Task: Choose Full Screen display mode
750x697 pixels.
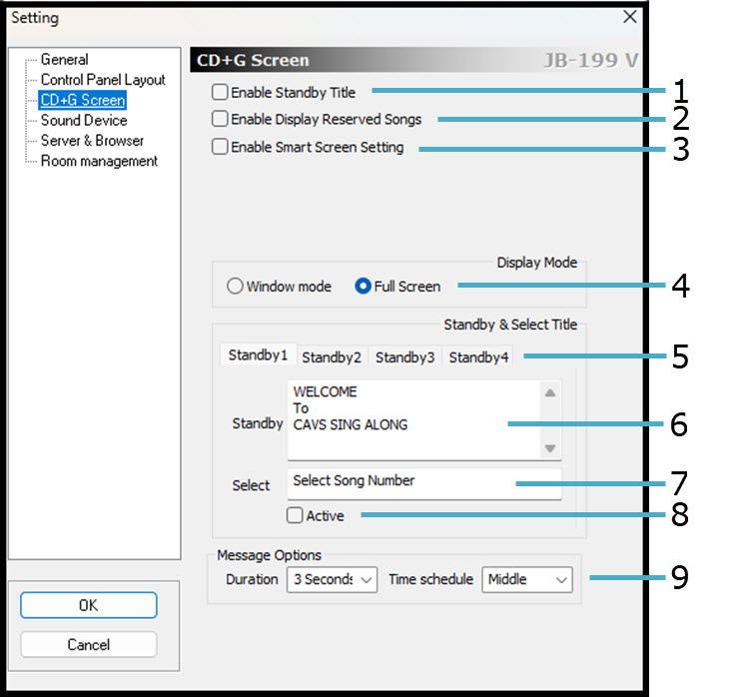Action: [364, 287]
